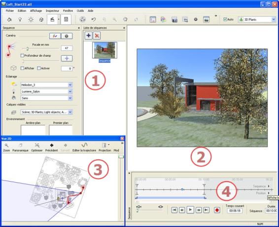279x227 pixels.
Task: Open the batch rendering list icon
Action: (66, 19)
